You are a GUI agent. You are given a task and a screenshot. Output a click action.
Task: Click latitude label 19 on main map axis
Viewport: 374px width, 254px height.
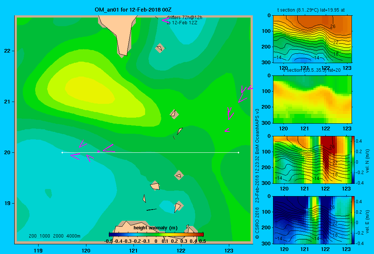tap(7, 203)
